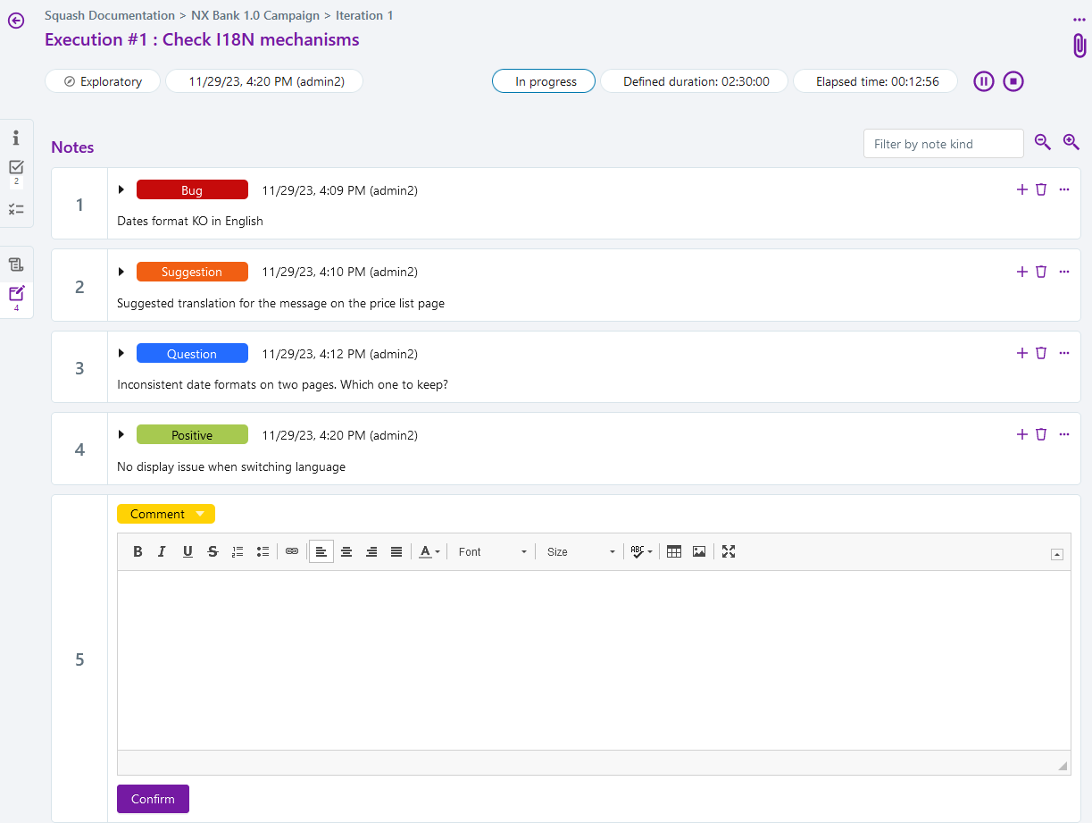Image resolution: width=1092 pixels, height=823 pixels.
Task: Click the Confirm button
Action: 153,799
